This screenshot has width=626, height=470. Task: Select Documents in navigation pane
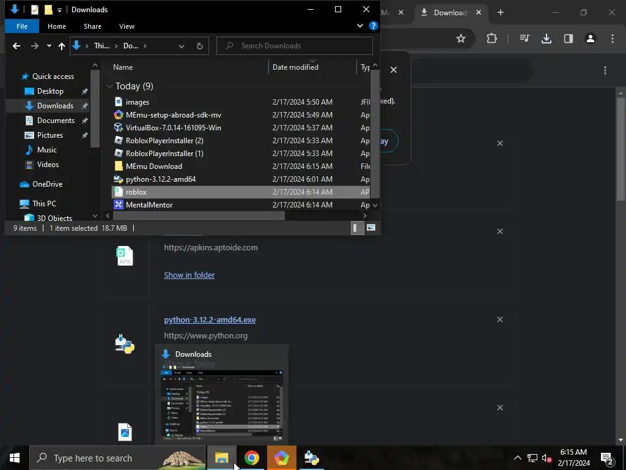56,121
